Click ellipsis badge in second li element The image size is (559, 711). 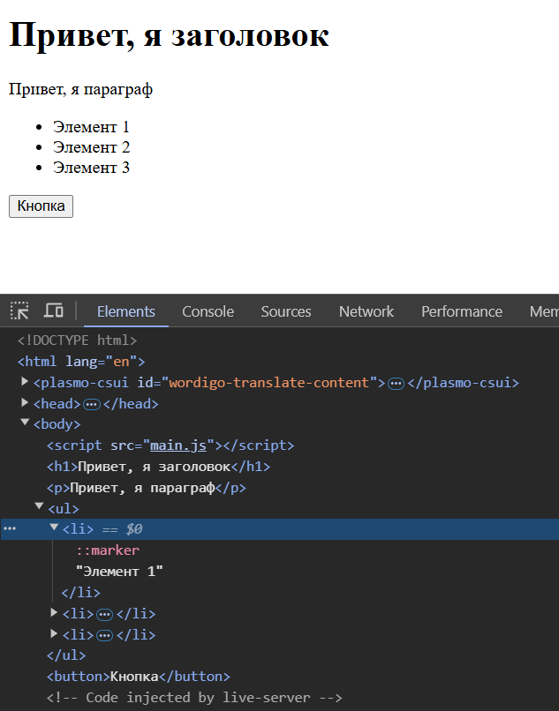coord(105,614)
